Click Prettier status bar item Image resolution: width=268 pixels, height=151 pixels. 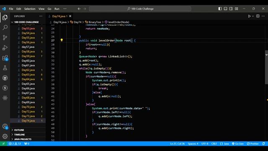[x=253, y=143]
